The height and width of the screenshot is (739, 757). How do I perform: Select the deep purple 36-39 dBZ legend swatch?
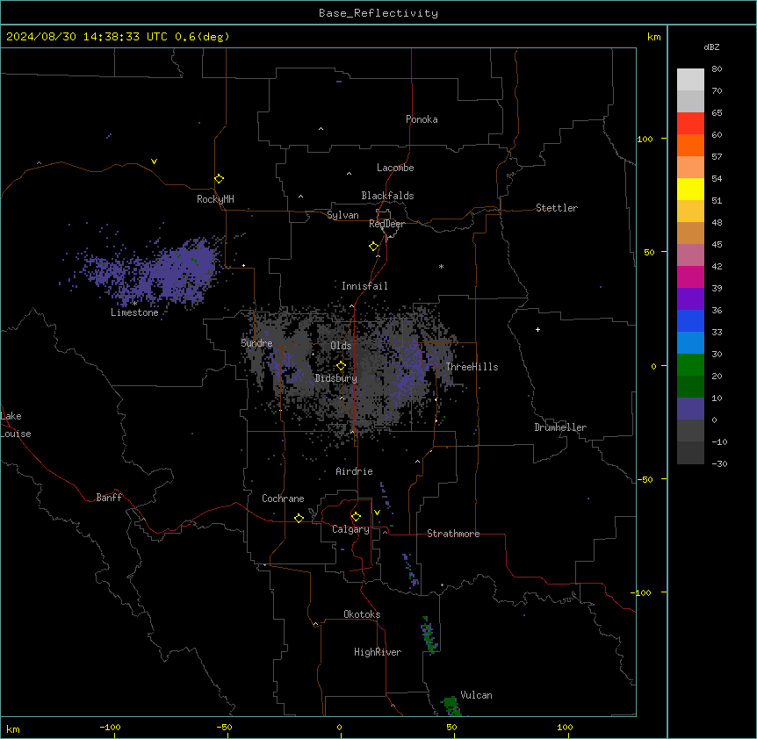click(690, 299)
